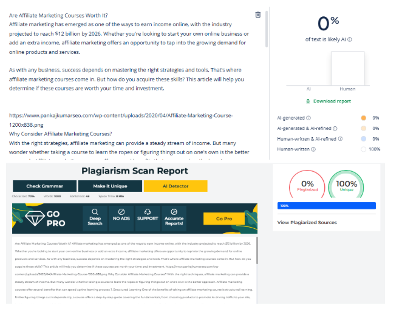The width and height of the screenshot is (402, 312).
Task: Open info icon next to AI-generated
Action: 308,118
